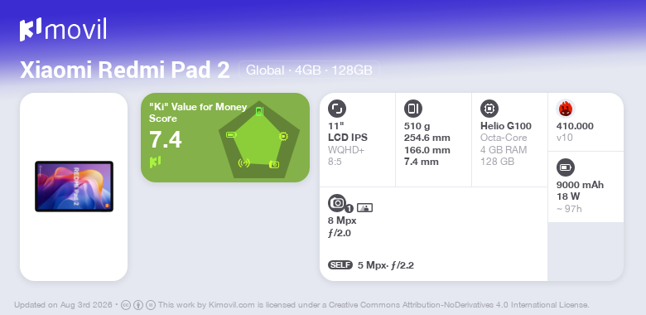Click the Kimovil logo at top
This screenshot has height=315, width=646.
click(64, 29)
